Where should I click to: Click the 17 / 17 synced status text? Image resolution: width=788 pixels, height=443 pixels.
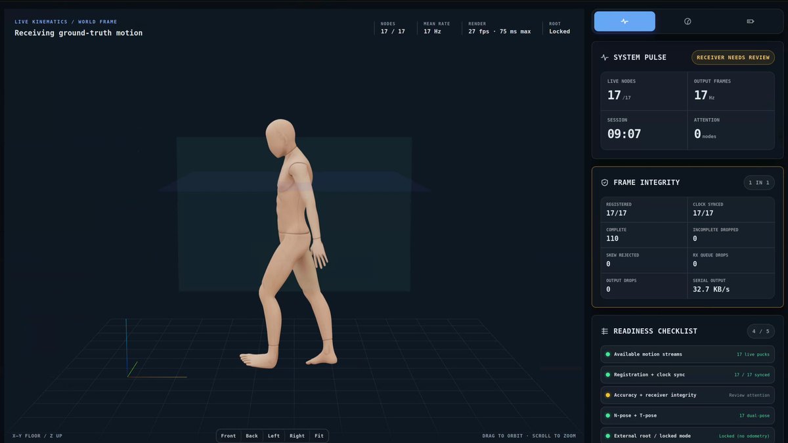click(752, 375)
